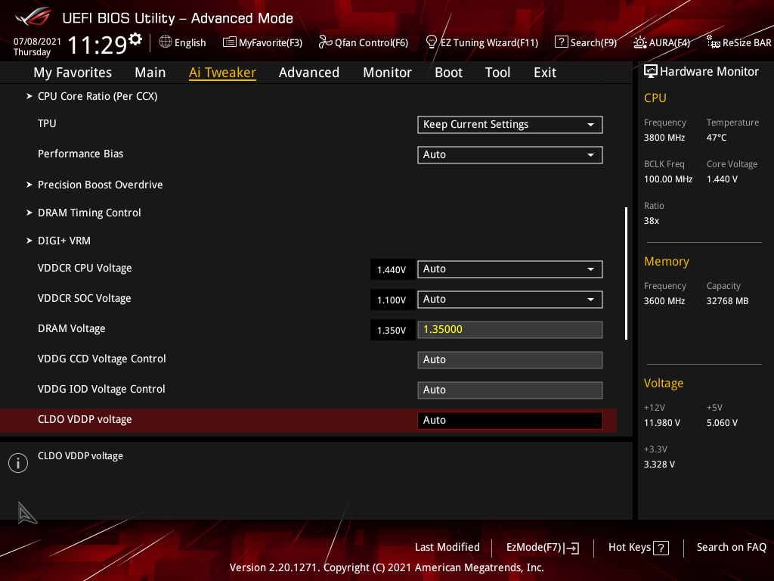Click the AURA lighting icon

[x=640, y=42]
